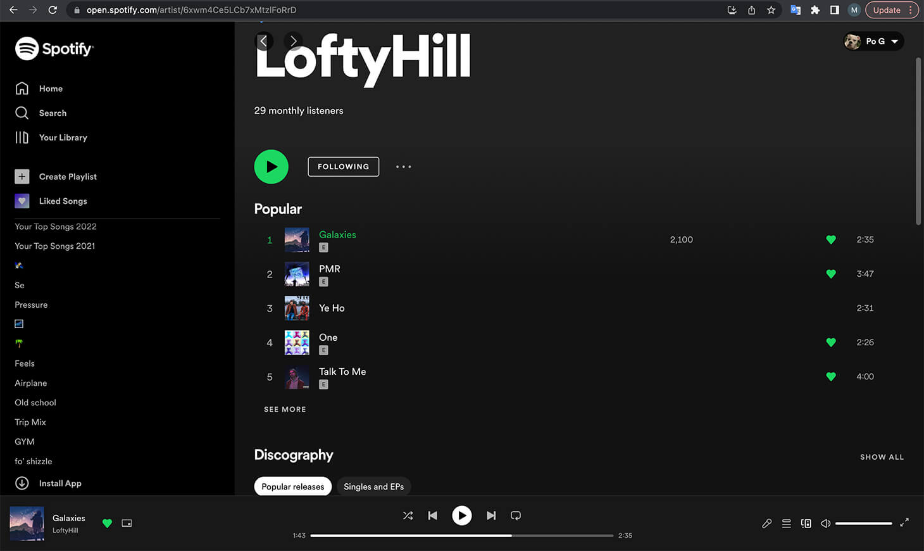Screen dimensions: 924x551
Task: Enable shuffle playback
Action: (408, 516)
